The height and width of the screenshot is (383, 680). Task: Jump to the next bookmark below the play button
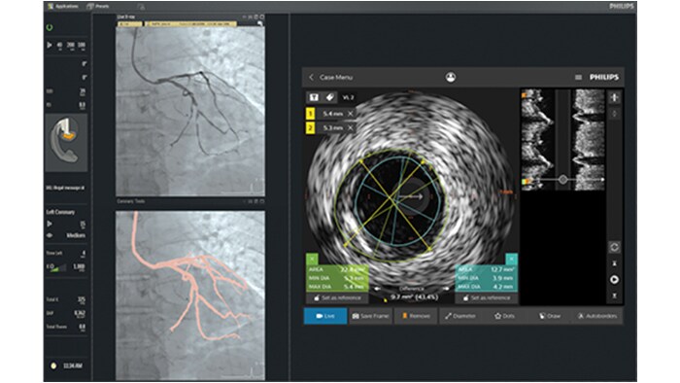(x=614, y=296)
